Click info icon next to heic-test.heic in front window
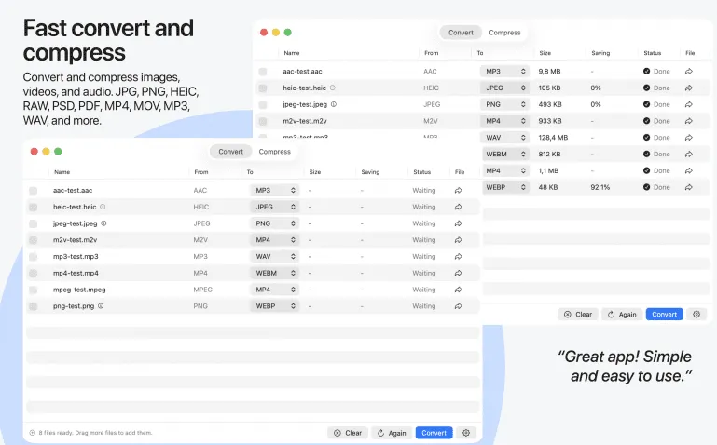717x445 pixels. (x=103, y=207)
